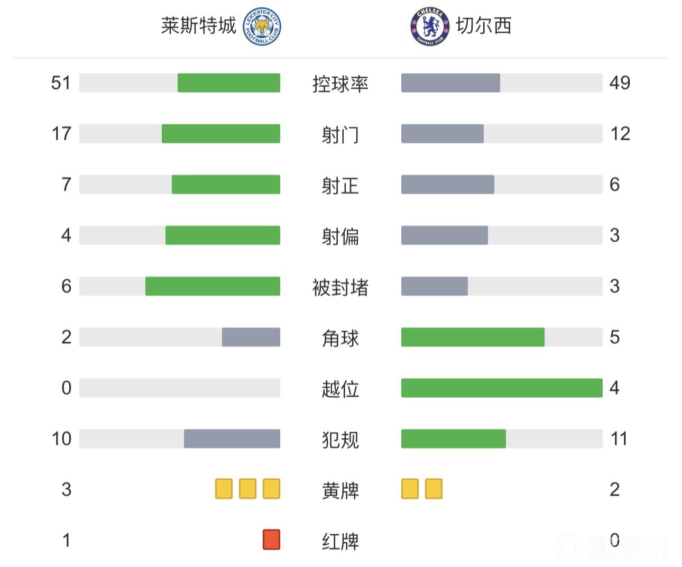Click Chelsea's green offside bar
Viewport: 682px width, 567px height.
pos(502,388)
